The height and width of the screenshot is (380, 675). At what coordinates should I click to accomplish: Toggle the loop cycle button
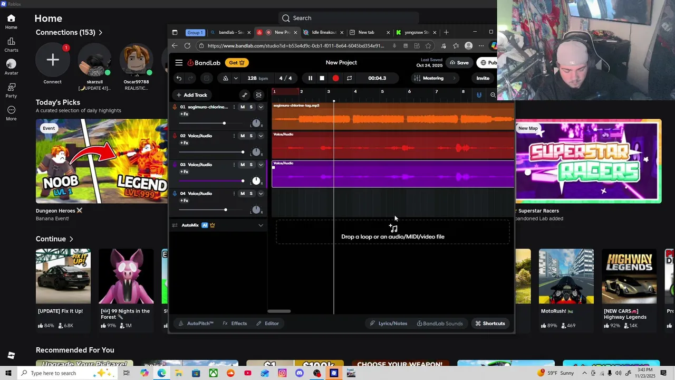coord(349,78)
